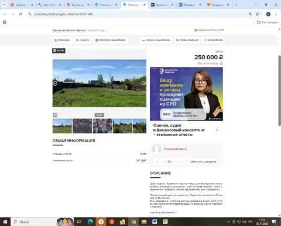Switch to Chrome on the taskbar
This screenshot has width=281, height=226.
click(x=133, y=222)
